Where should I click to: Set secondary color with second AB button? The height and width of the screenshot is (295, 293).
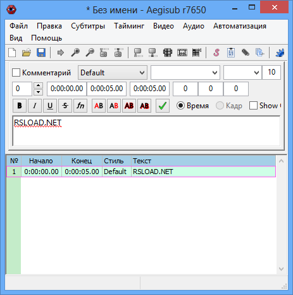(114, 106)
